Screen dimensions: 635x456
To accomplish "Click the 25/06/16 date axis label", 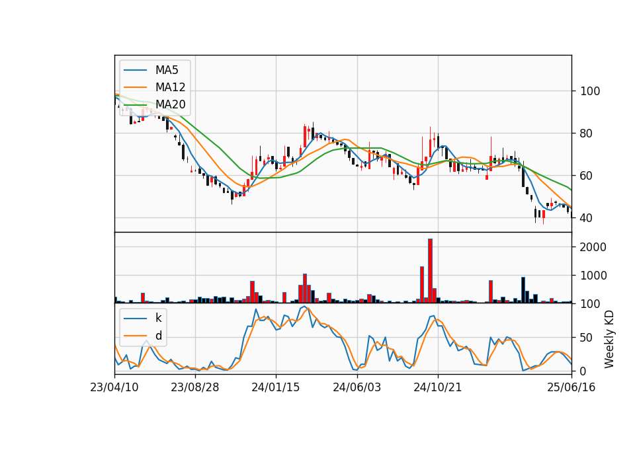I will coord(571,387).
